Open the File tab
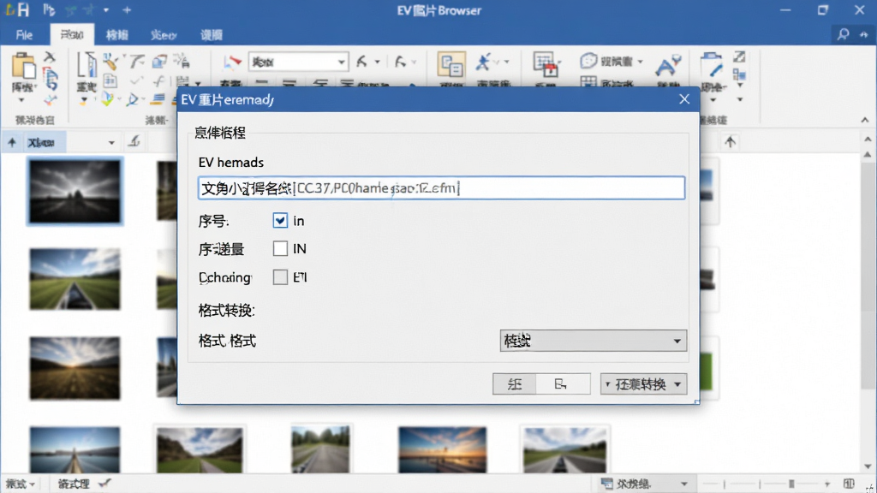 tap(24, 35)
